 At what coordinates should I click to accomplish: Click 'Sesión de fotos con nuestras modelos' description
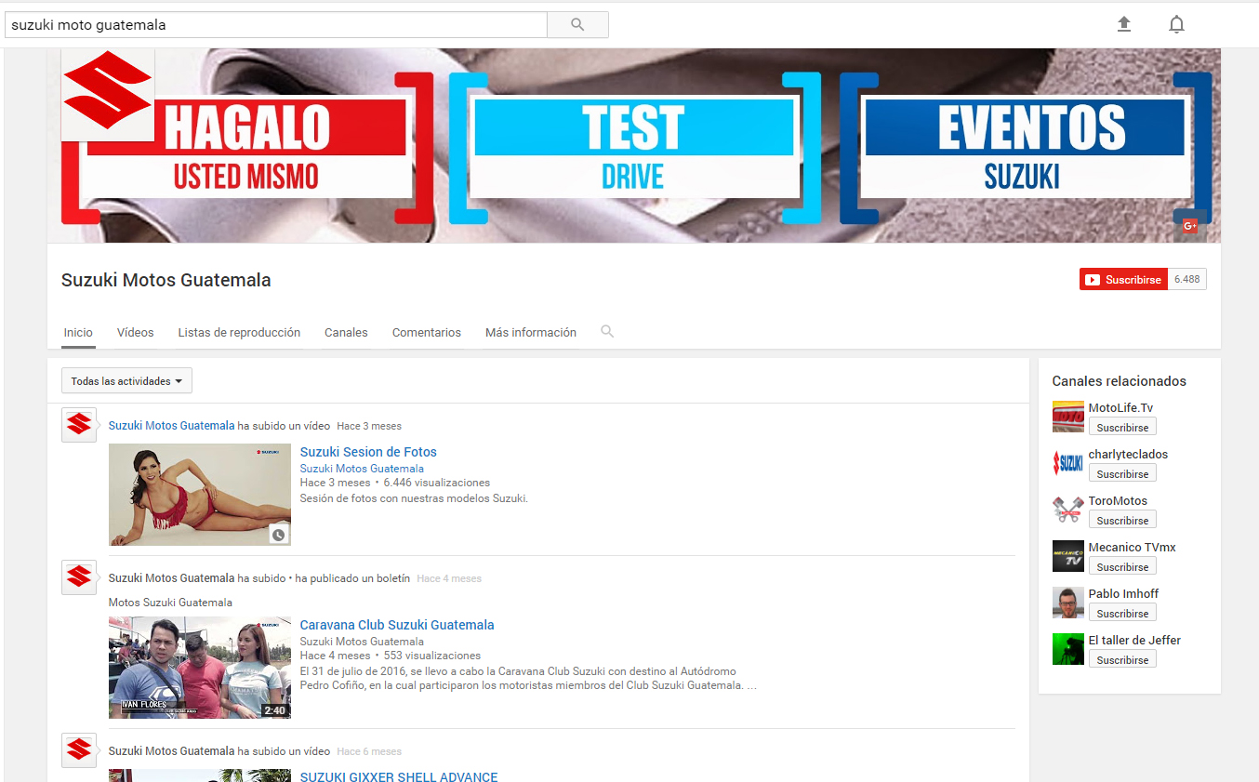pos(414,498)
